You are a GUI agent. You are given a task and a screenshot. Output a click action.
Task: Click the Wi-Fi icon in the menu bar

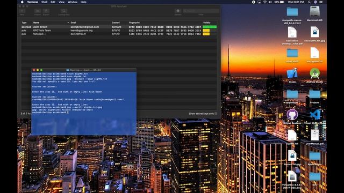point(265,2)
